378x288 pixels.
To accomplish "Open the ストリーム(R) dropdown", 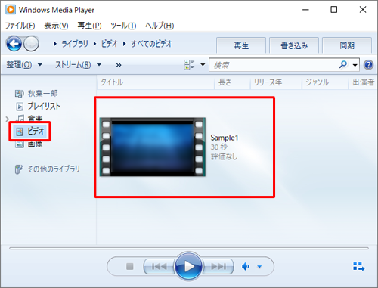I will [x=79, y=65].
